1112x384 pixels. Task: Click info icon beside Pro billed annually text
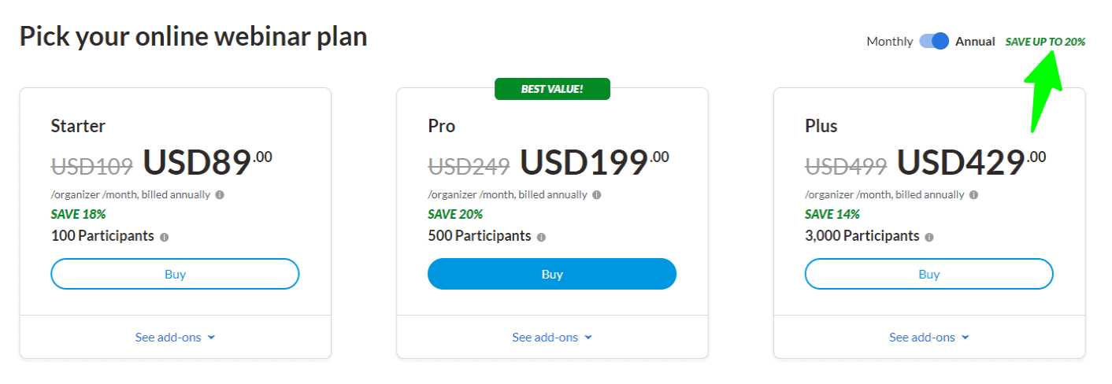[597, 194]
